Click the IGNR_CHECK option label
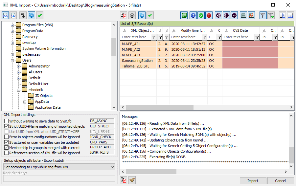 point(102,137)
